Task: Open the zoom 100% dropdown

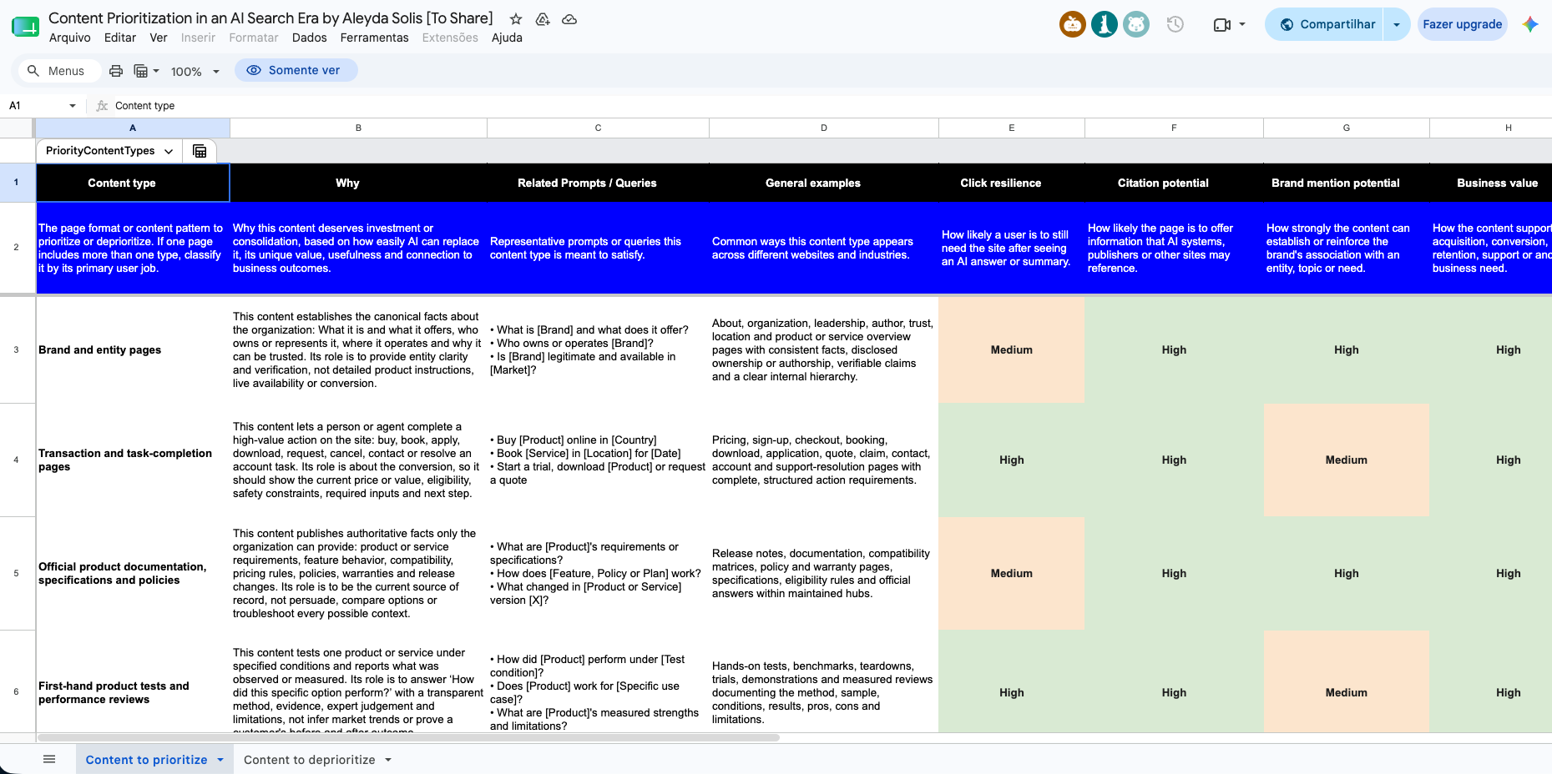Action: tap(195, 71)
